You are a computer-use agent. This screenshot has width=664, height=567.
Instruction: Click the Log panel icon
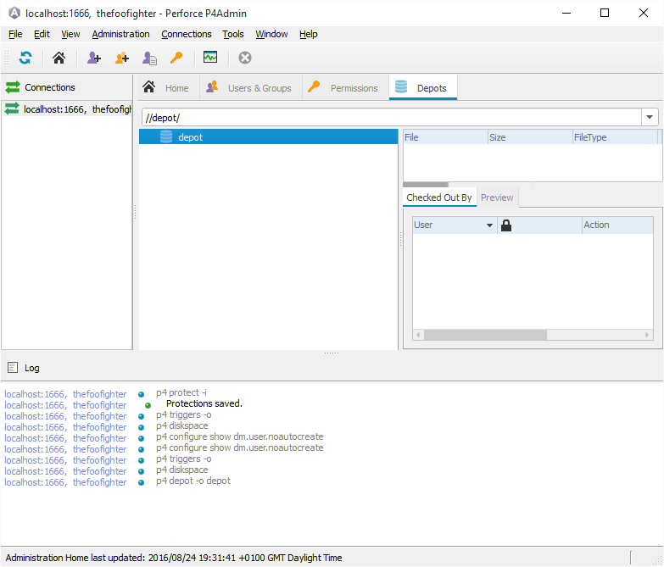[x=13, y=367]
